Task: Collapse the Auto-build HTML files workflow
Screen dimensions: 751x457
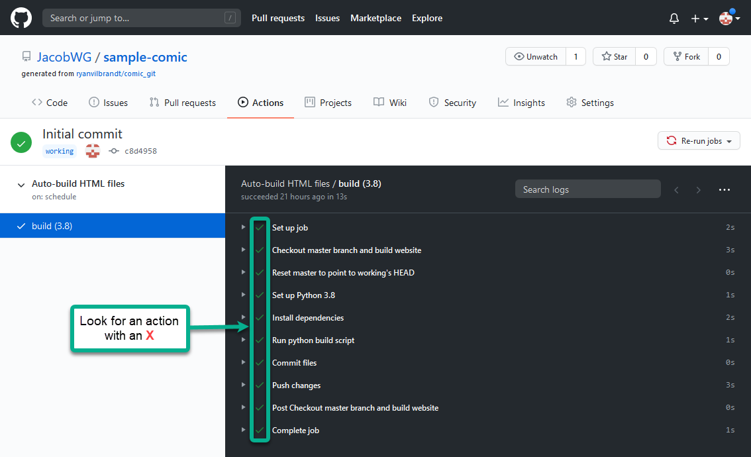Action: pos(21,185)
